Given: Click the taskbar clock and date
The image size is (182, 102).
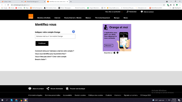Looking at the screenshot, I should pyautogui.click(x=174, y=100).
